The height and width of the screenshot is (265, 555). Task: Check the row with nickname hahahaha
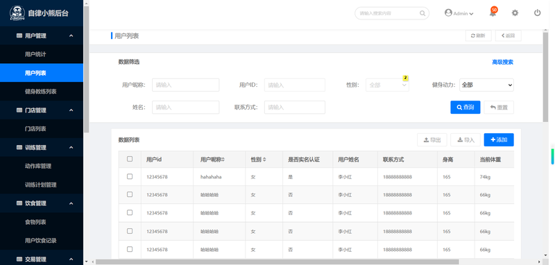(130, 176)
